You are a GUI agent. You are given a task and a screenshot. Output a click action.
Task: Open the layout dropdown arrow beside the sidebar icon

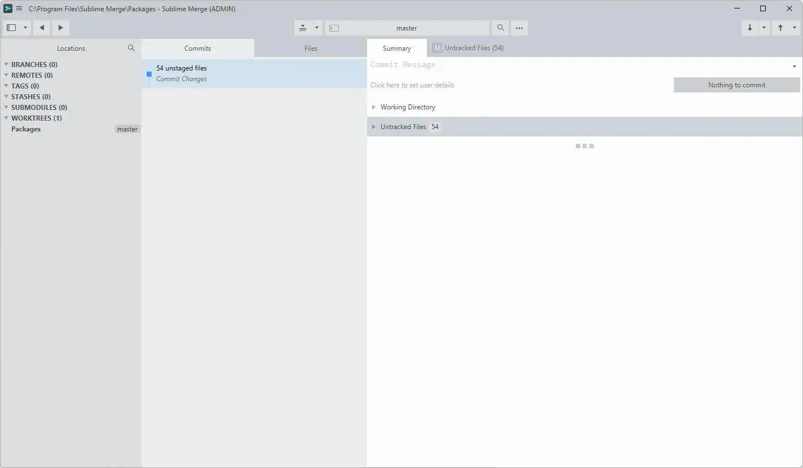coord(25,28)
